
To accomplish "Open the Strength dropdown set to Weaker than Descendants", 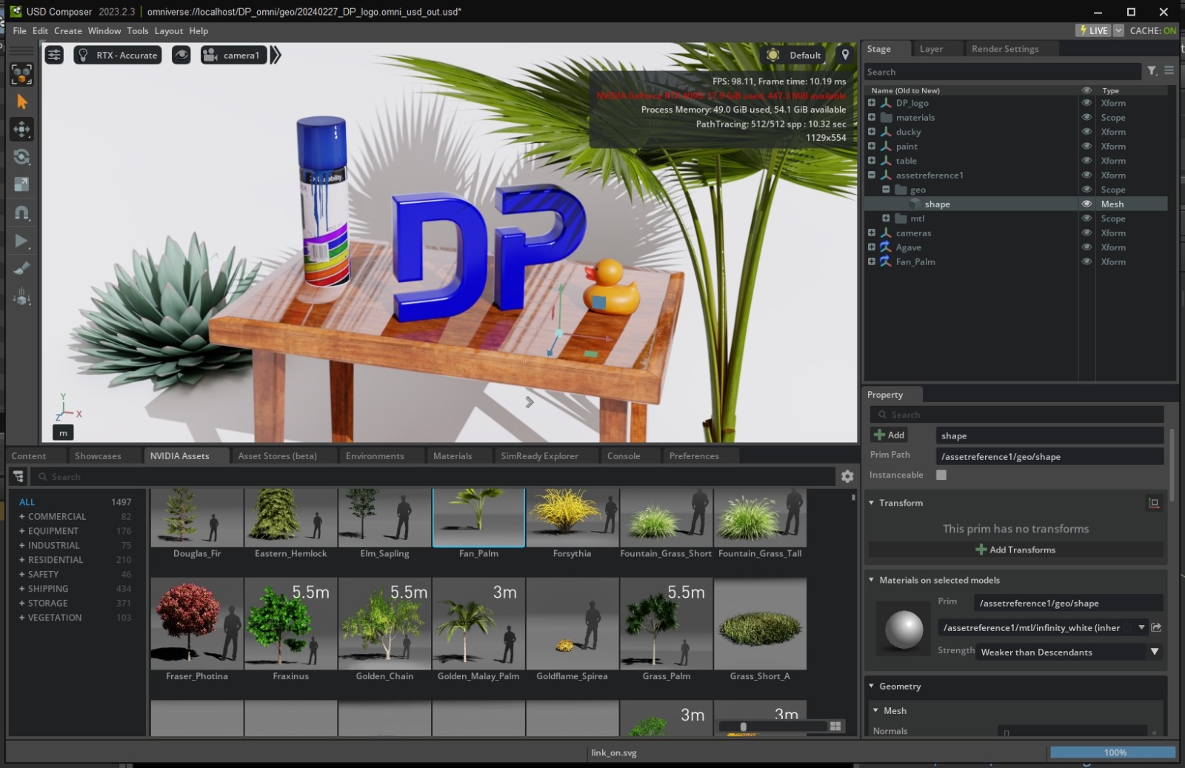I will coord(1154,652).
